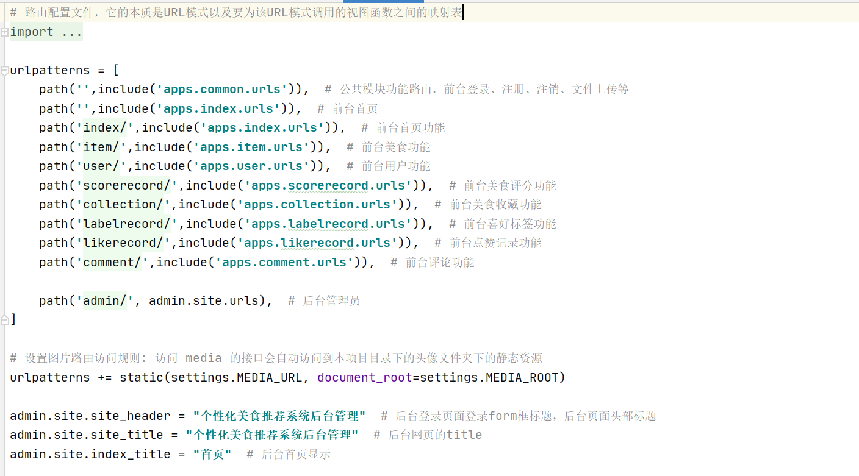Click the comment '# 后台管理员'
The image size is (859, 476).
click(x=324, y=300)
